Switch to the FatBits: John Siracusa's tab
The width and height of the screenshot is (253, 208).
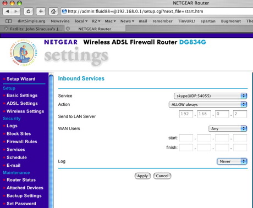pos(36,29)
